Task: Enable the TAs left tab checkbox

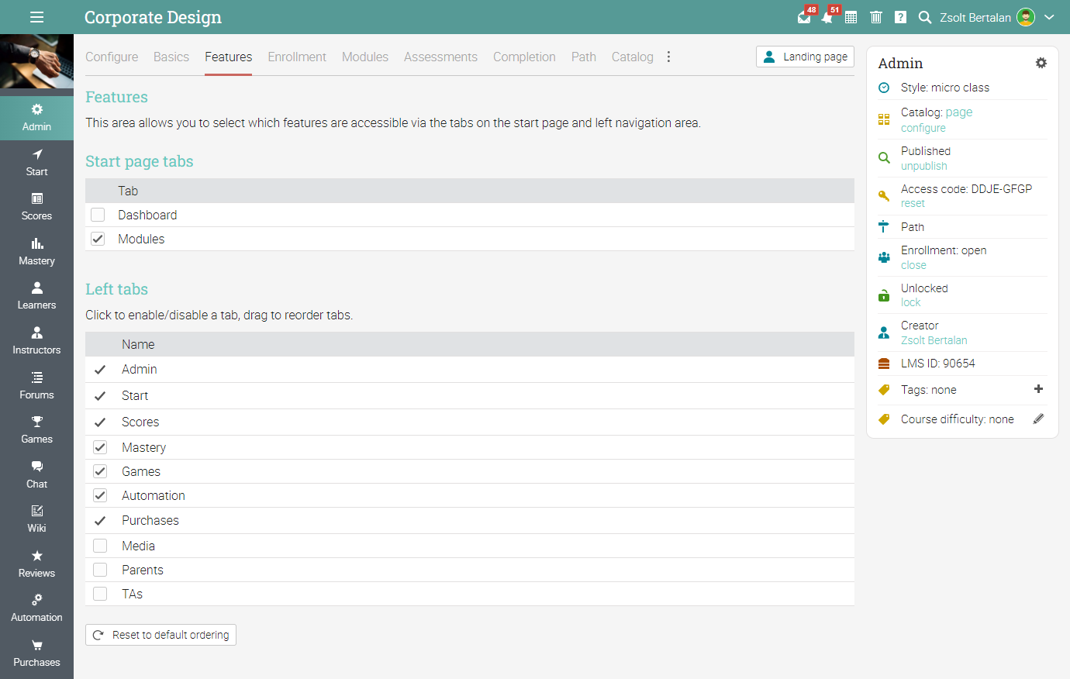Action: click(x=100, y=594)
